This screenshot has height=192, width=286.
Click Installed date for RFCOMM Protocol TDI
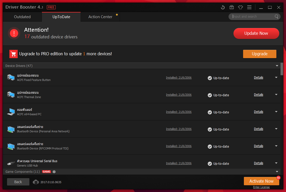click(179, 146)
